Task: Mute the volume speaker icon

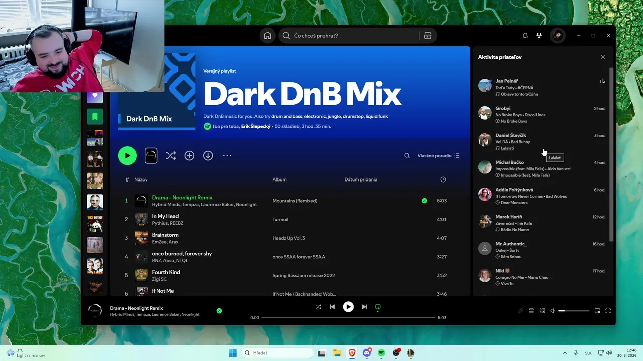Action: [552, 311]
